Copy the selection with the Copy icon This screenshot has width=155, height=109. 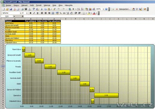pos(45,9)
